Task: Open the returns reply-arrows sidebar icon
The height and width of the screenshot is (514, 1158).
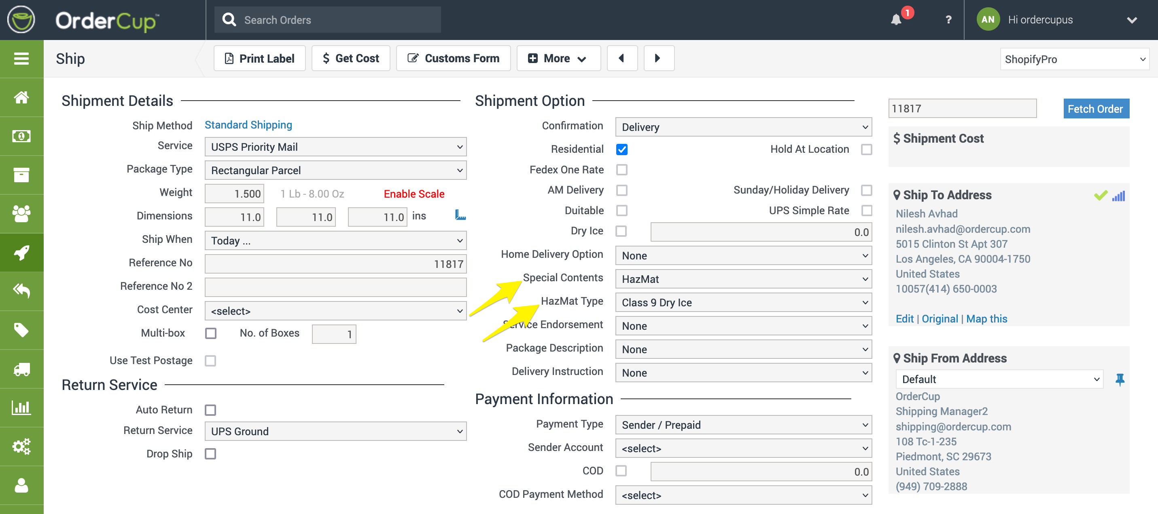Action: [21, 291]
